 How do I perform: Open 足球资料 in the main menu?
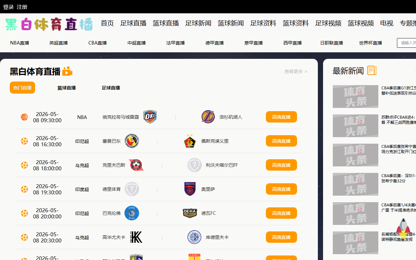coord(263,23)
